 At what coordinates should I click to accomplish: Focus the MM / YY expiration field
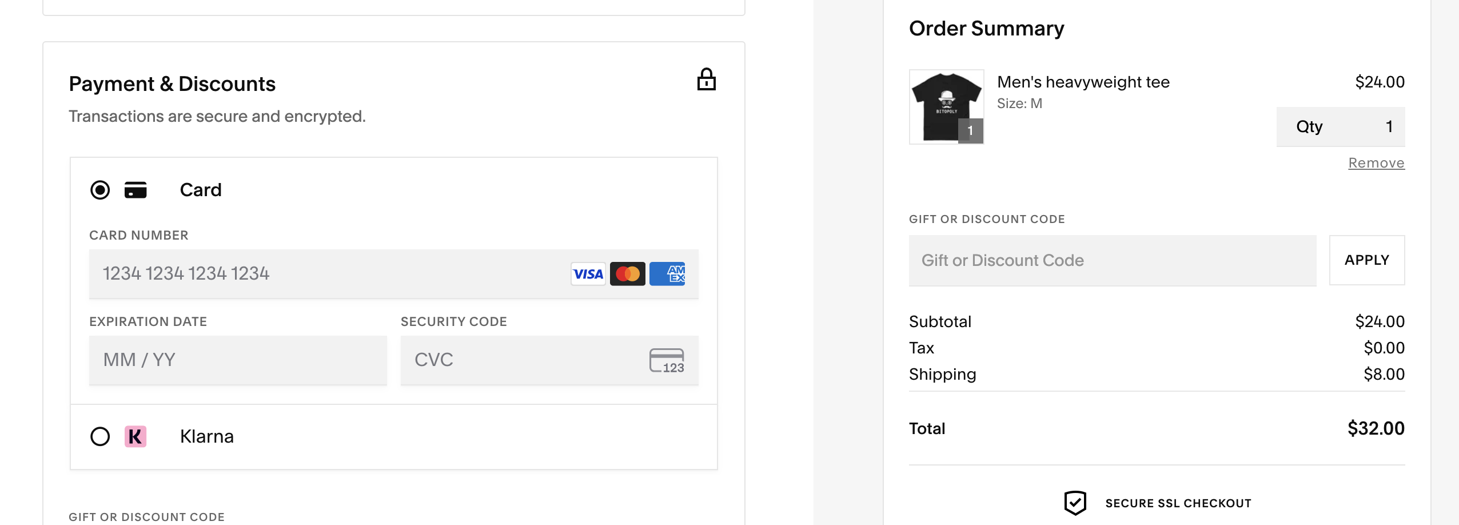(x=238, y=360)
